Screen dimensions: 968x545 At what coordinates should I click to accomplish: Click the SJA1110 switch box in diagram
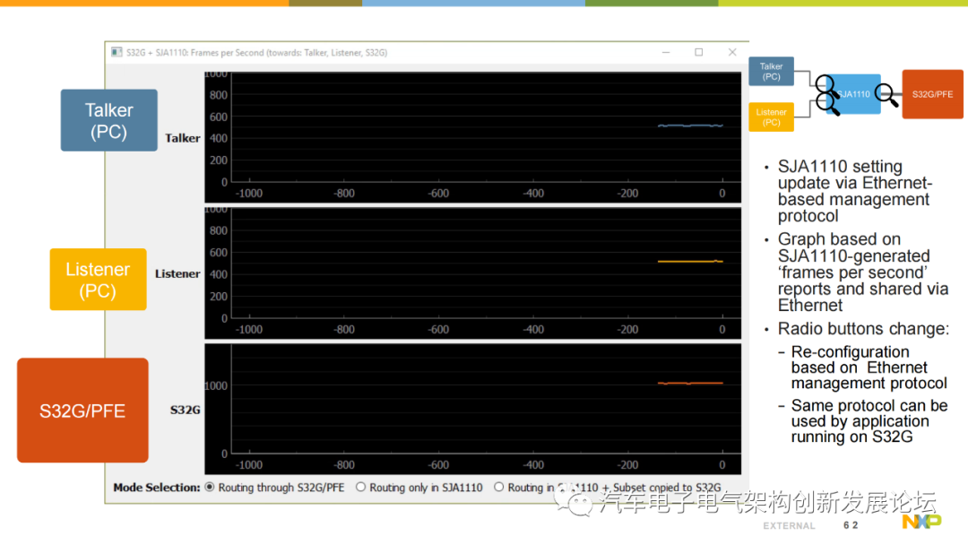tap(856, 94)
